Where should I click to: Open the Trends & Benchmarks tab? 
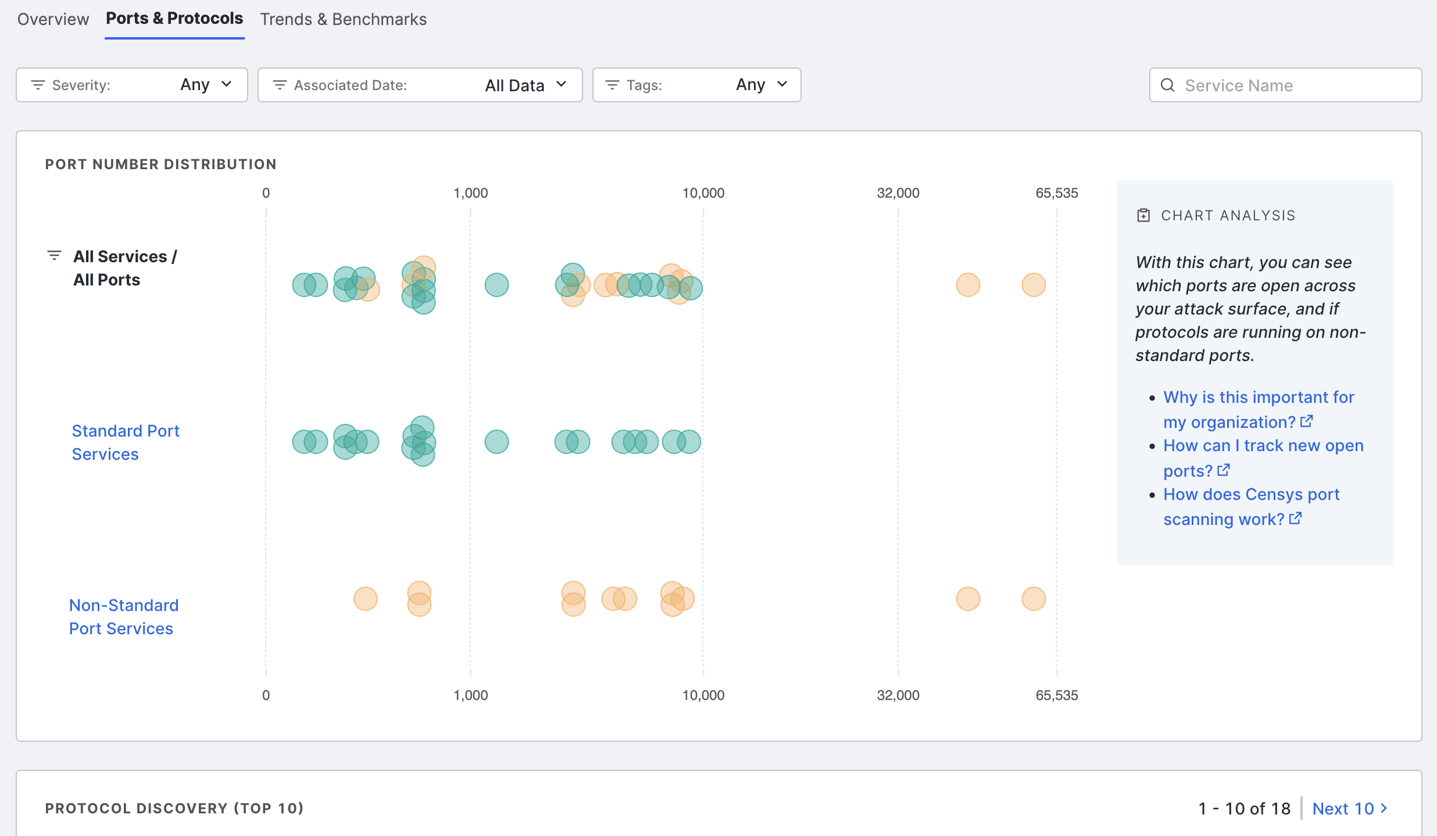[x=343, y=19]
